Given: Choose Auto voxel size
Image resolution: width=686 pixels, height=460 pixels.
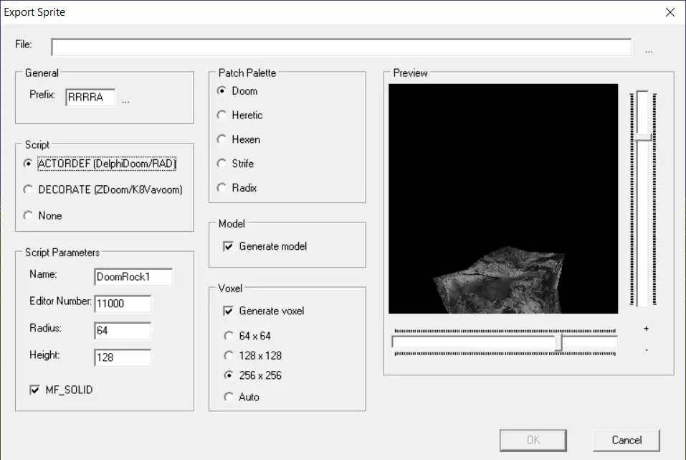Looking at the screenshot, I should click(x=242, y=397).
